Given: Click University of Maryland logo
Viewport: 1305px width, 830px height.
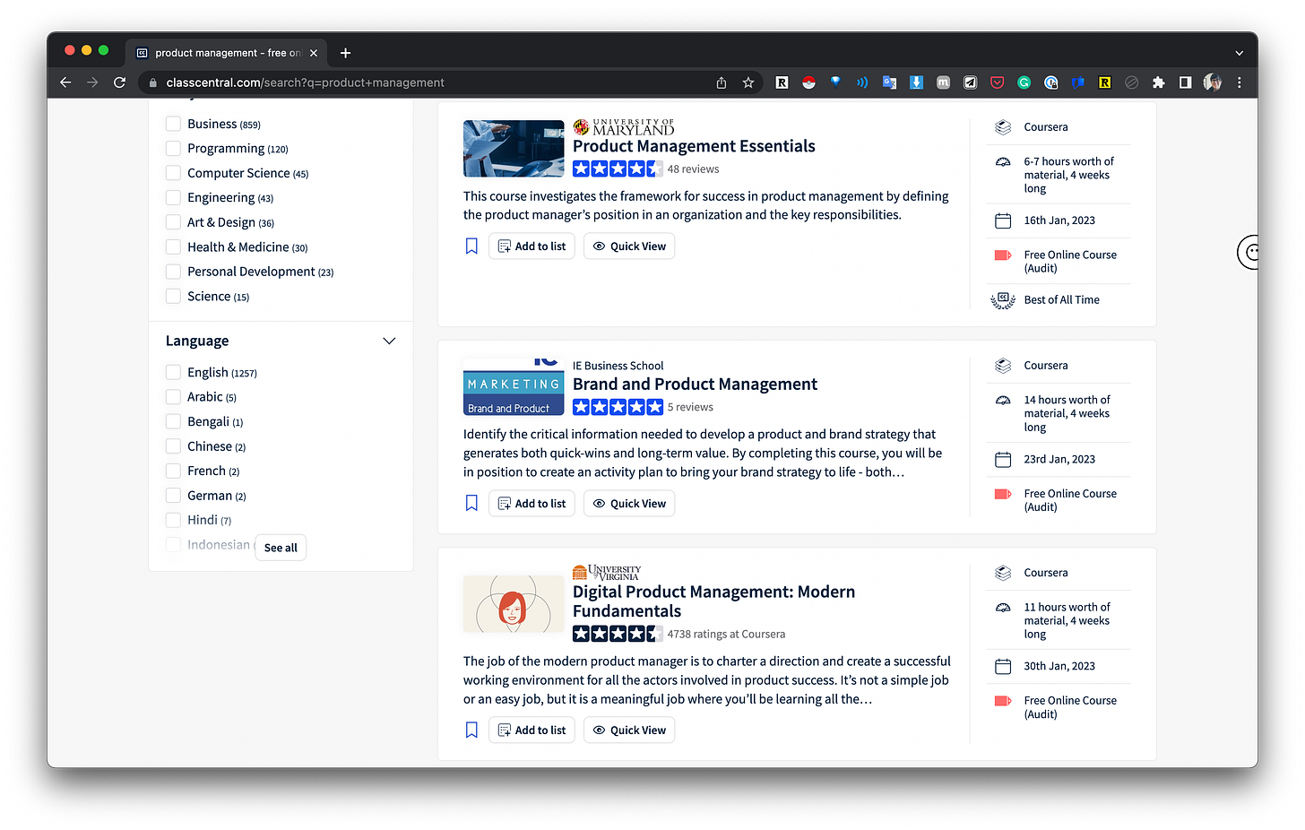Looking at the screenshot, I should [x=623, y=127].
